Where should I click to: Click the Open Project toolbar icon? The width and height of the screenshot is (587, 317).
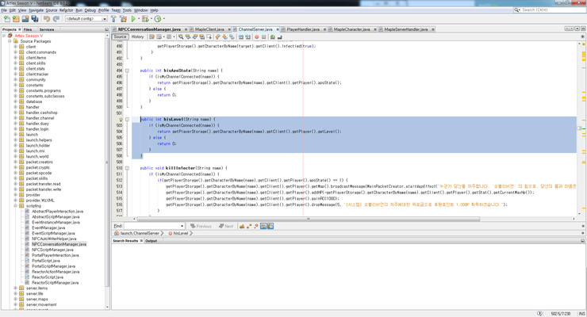tap(25, 19)
